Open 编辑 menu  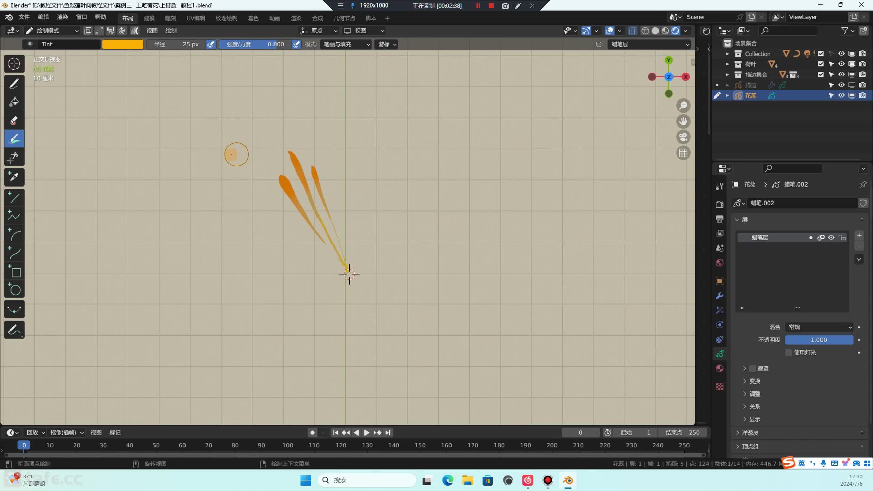click(43, 17)
